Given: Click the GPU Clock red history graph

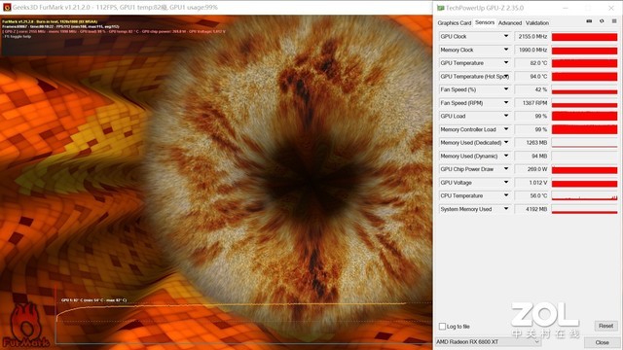Looking at the screenshot, I should (584, 37).
